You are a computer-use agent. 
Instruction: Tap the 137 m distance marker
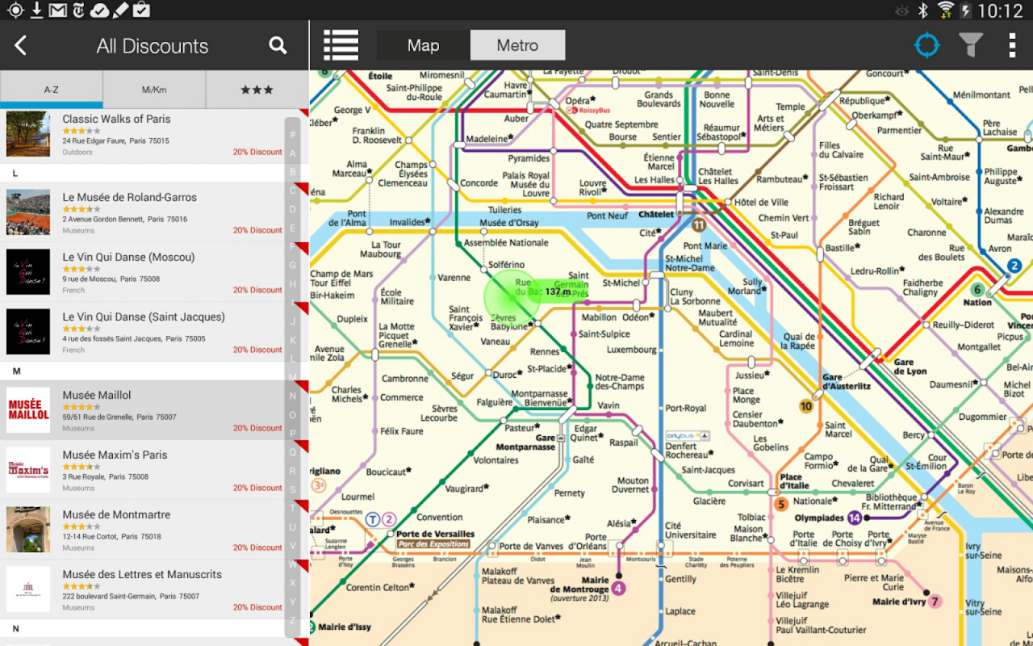click(557, 292)
